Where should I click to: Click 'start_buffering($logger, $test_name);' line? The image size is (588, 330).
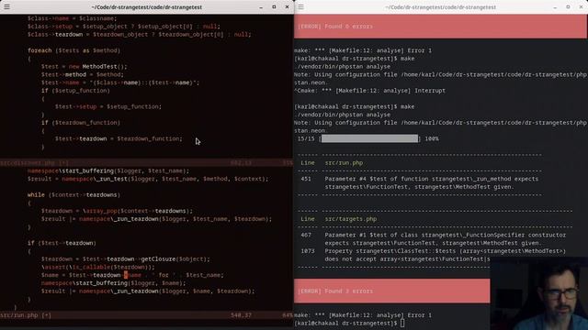108,171
